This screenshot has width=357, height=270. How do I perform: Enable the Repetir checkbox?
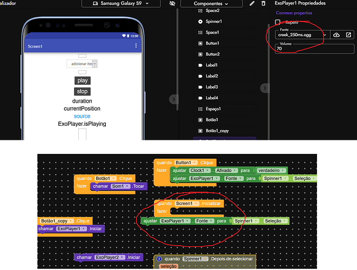[x=278, y=22]
